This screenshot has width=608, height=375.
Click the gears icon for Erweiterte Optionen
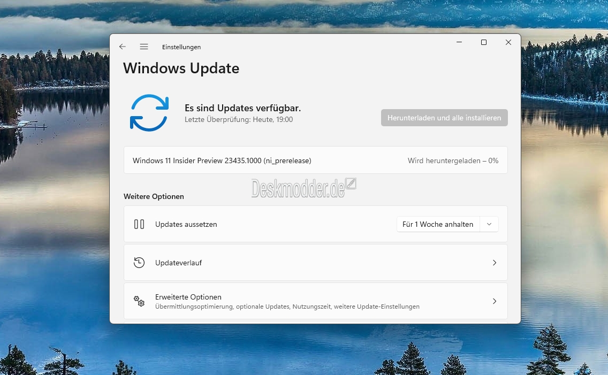point(139,301)
